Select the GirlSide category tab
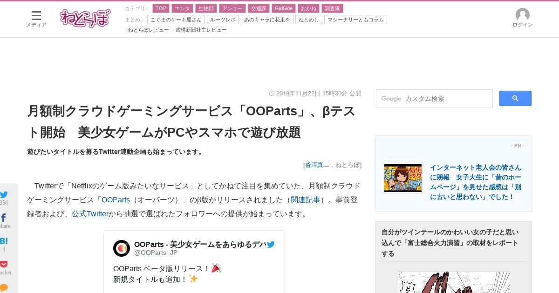 coord(284,8)
